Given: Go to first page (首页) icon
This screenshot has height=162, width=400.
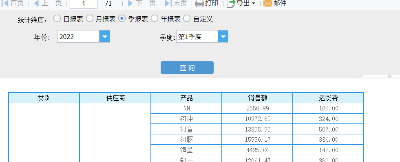Looking at the screenshot, I should 5,3.
